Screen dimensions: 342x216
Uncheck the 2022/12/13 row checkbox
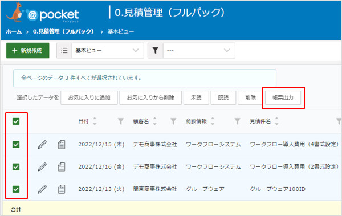(x=16, y=189)
